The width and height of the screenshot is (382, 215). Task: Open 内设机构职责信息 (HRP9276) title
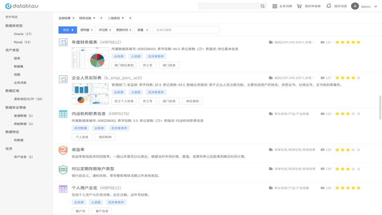100,114
